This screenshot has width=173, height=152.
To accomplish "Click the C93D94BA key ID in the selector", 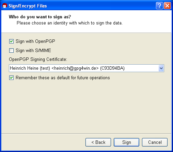I will click(x=112, y=68).
